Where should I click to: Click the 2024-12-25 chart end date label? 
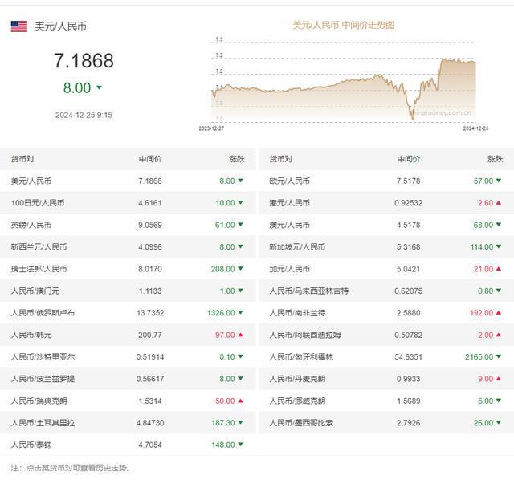[x=475, y=128]
